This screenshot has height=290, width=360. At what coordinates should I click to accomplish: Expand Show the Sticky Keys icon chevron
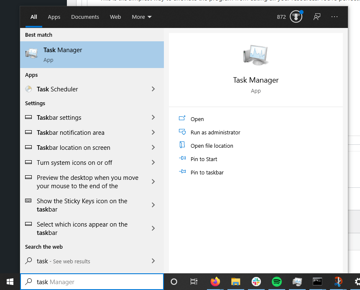(153, 205)
